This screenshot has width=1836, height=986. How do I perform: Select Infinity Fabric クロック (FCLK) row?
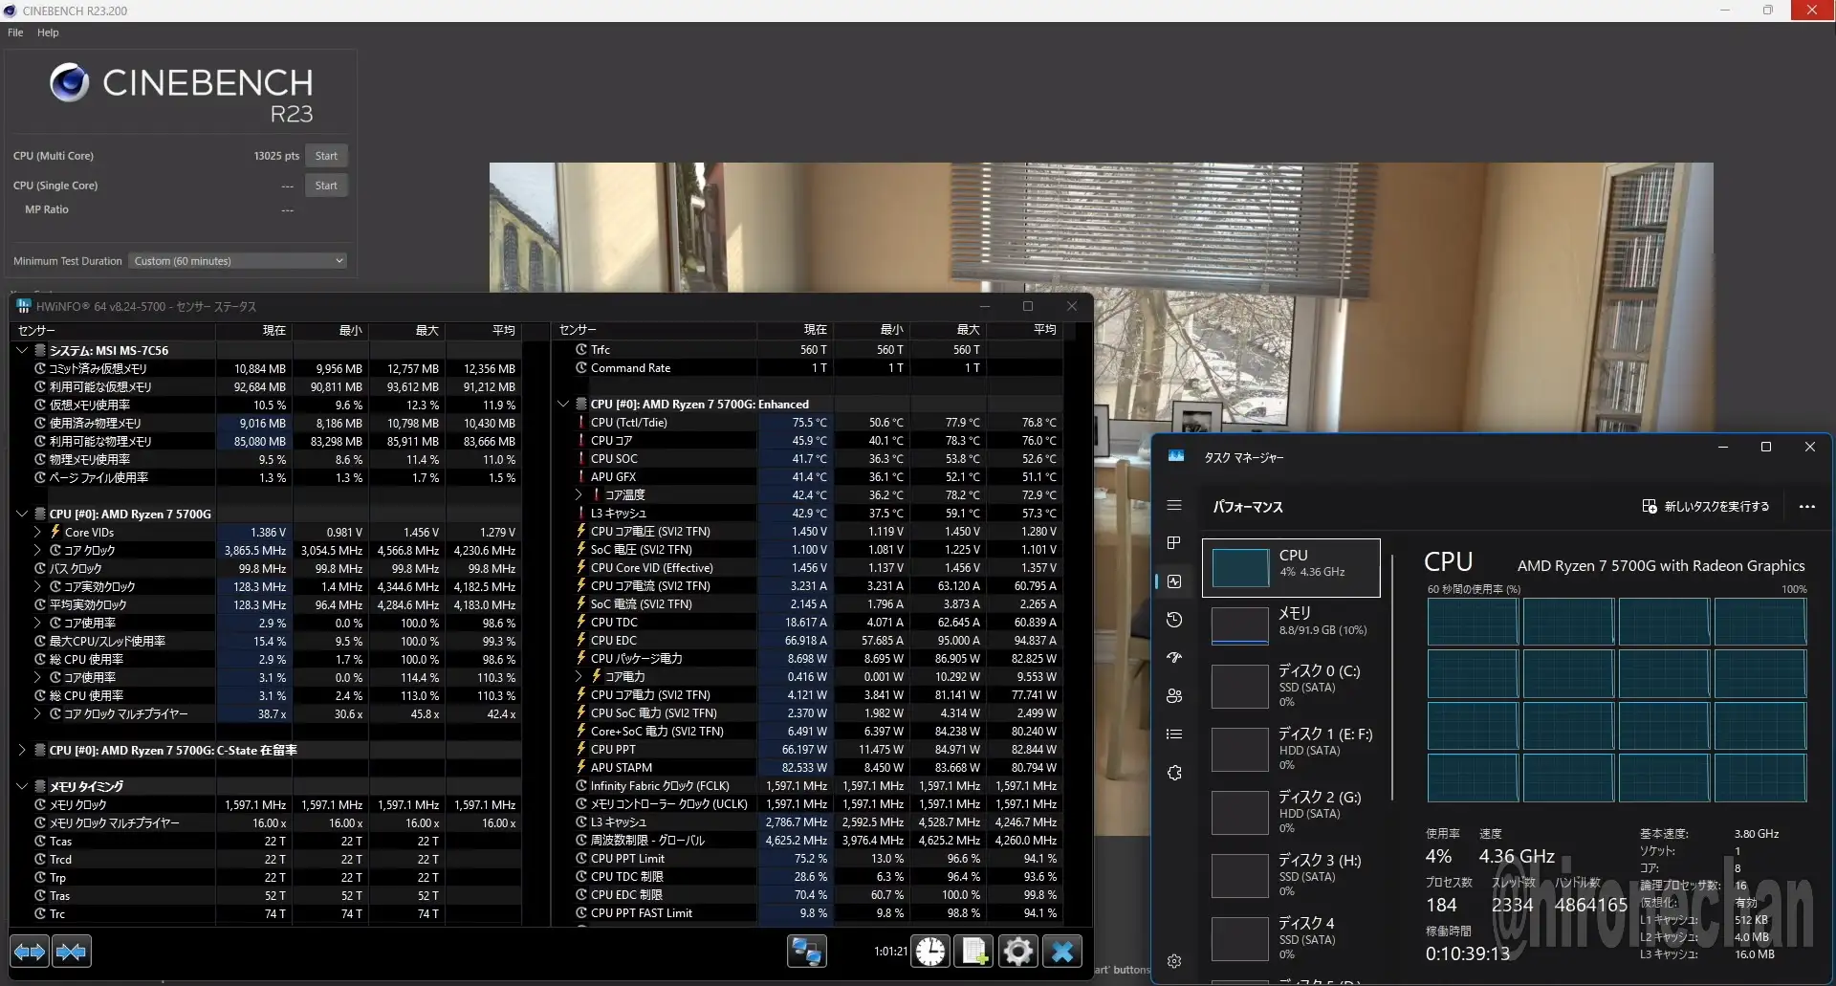pos(809,786)
